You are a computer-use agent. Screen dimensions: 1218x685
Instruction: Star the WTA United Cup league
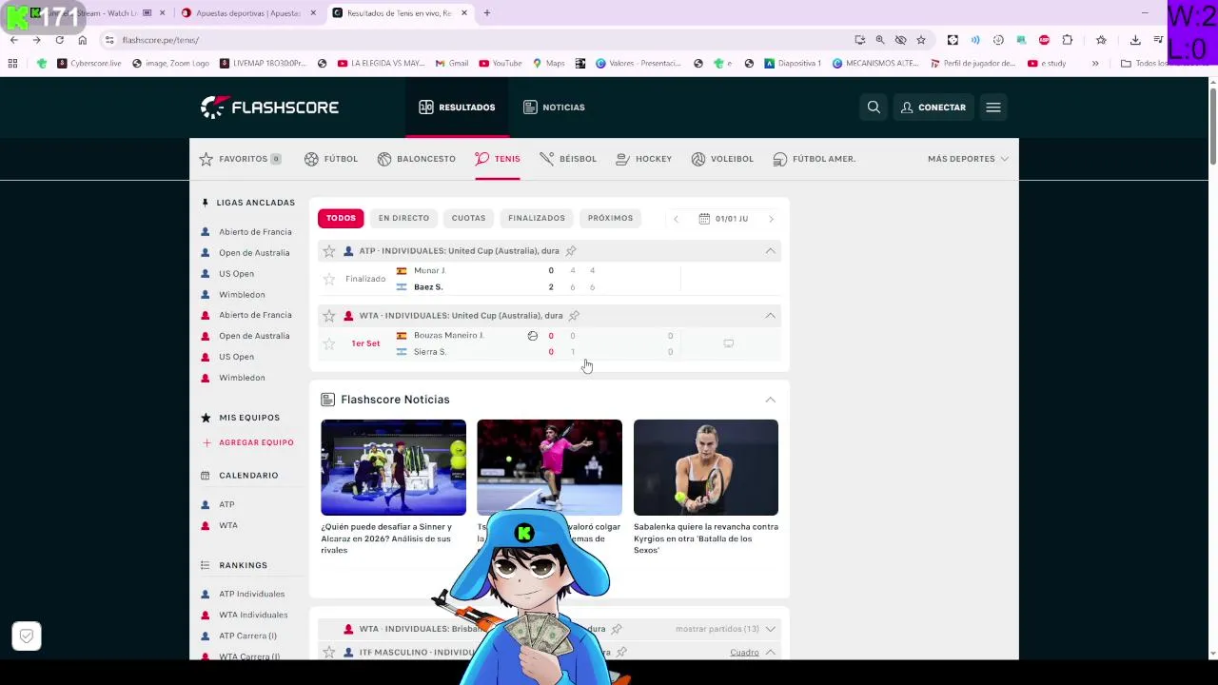click(329, 316)
